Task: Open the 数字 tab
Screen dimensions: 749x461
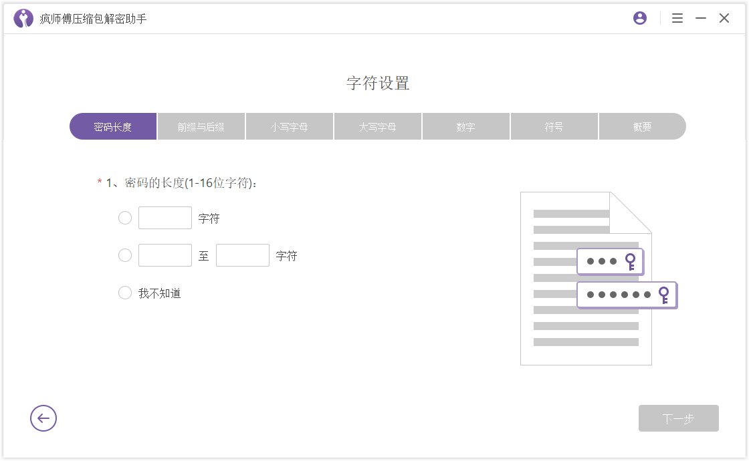Action: tap(465, 126)
